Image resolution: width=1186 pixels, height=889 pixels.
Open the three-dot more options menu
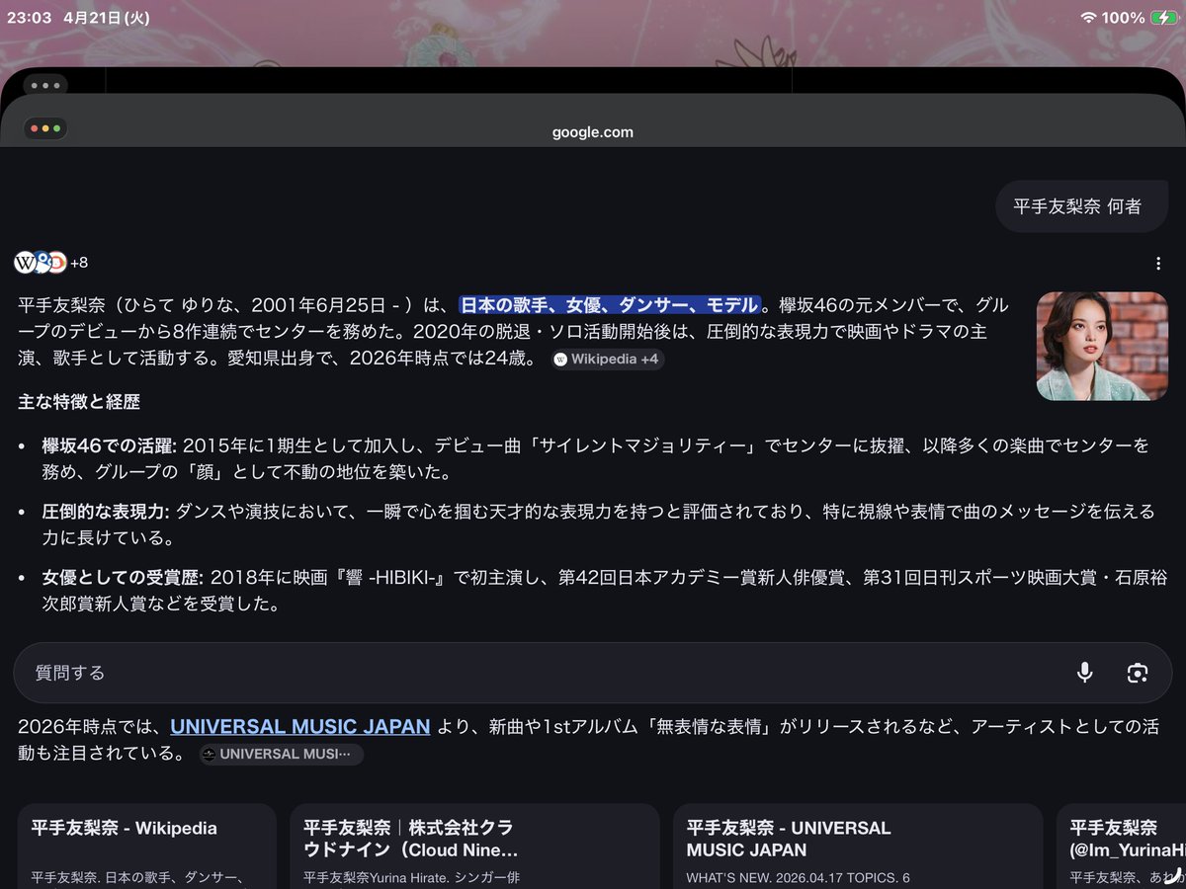1157,263
